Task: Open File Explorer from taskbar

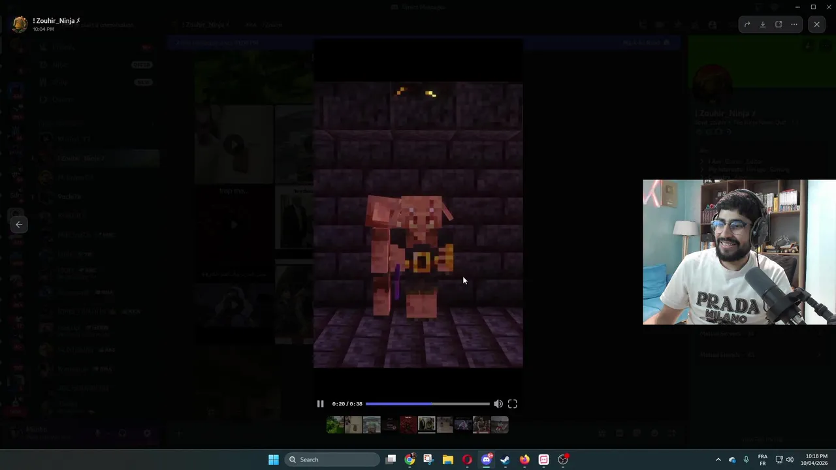Action: coord(447,460)
